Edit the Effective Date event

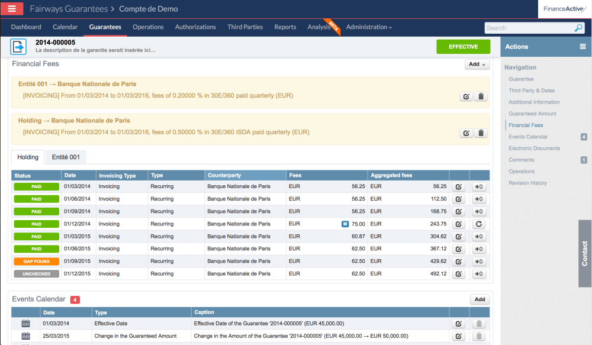click(459, 324)
